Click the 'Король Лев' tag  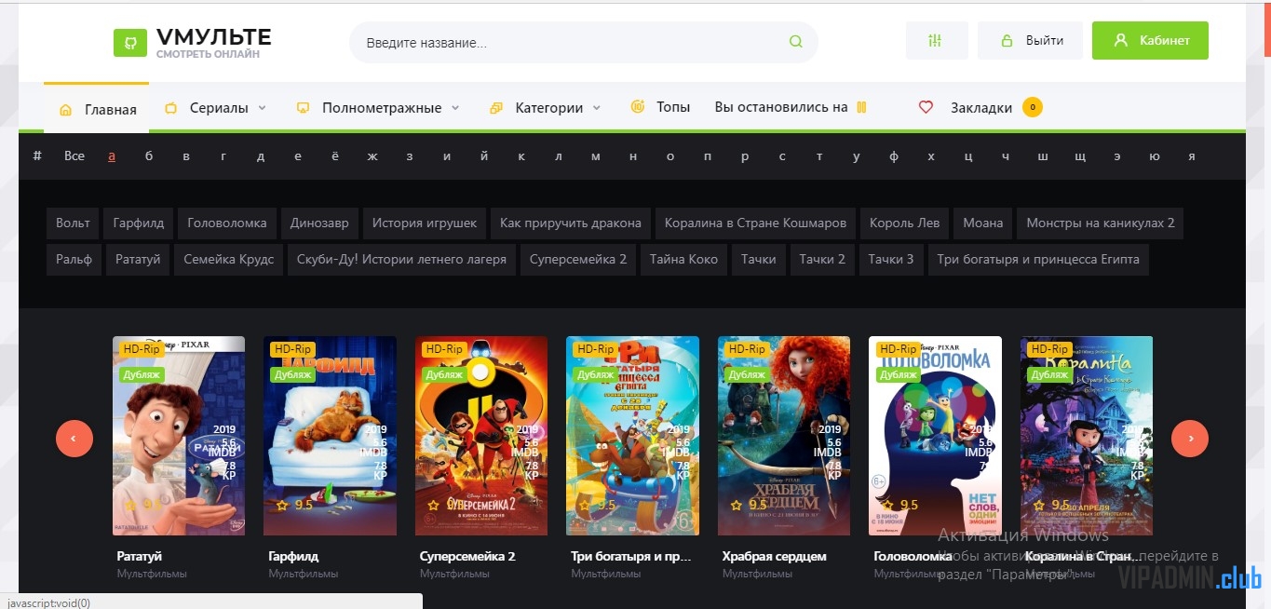coord(904,223)
